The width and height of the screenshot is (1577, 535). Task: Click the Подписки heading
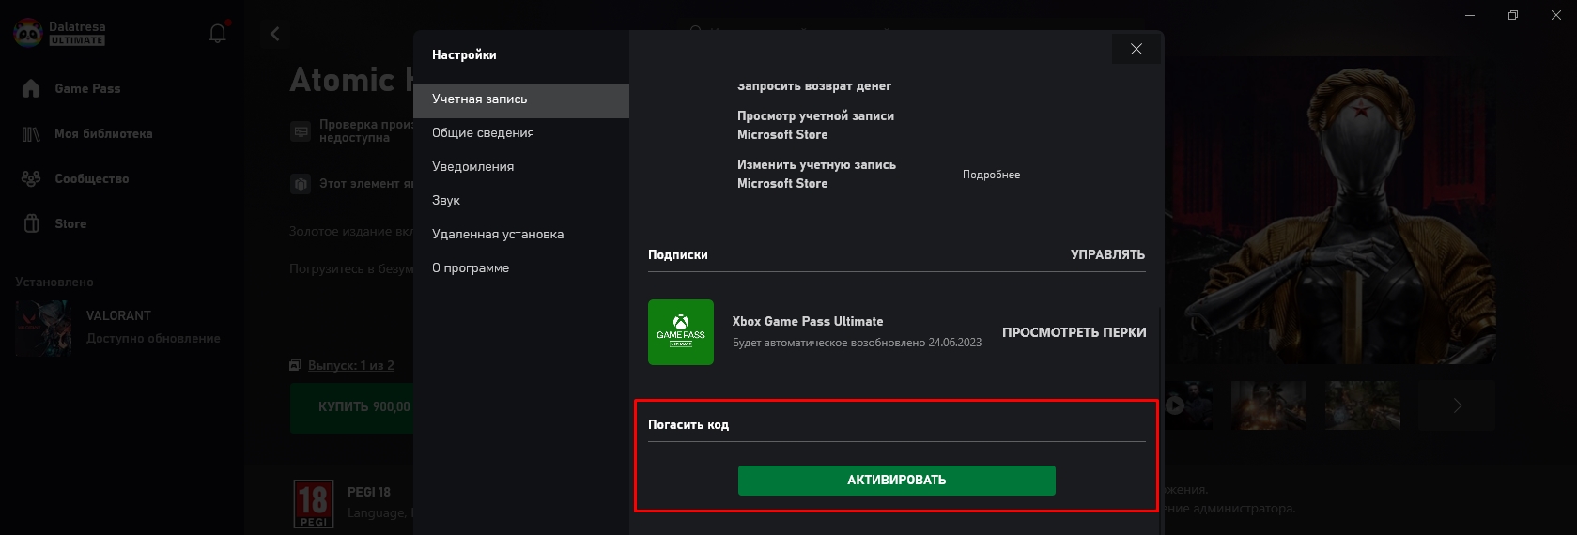point(678,254)
